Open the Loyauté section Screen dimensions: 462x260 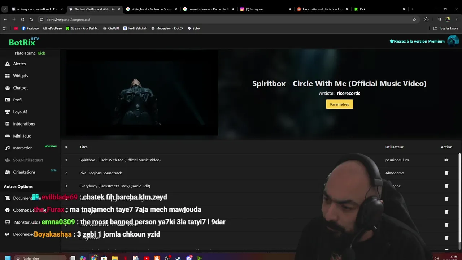(x=20, y=112)
